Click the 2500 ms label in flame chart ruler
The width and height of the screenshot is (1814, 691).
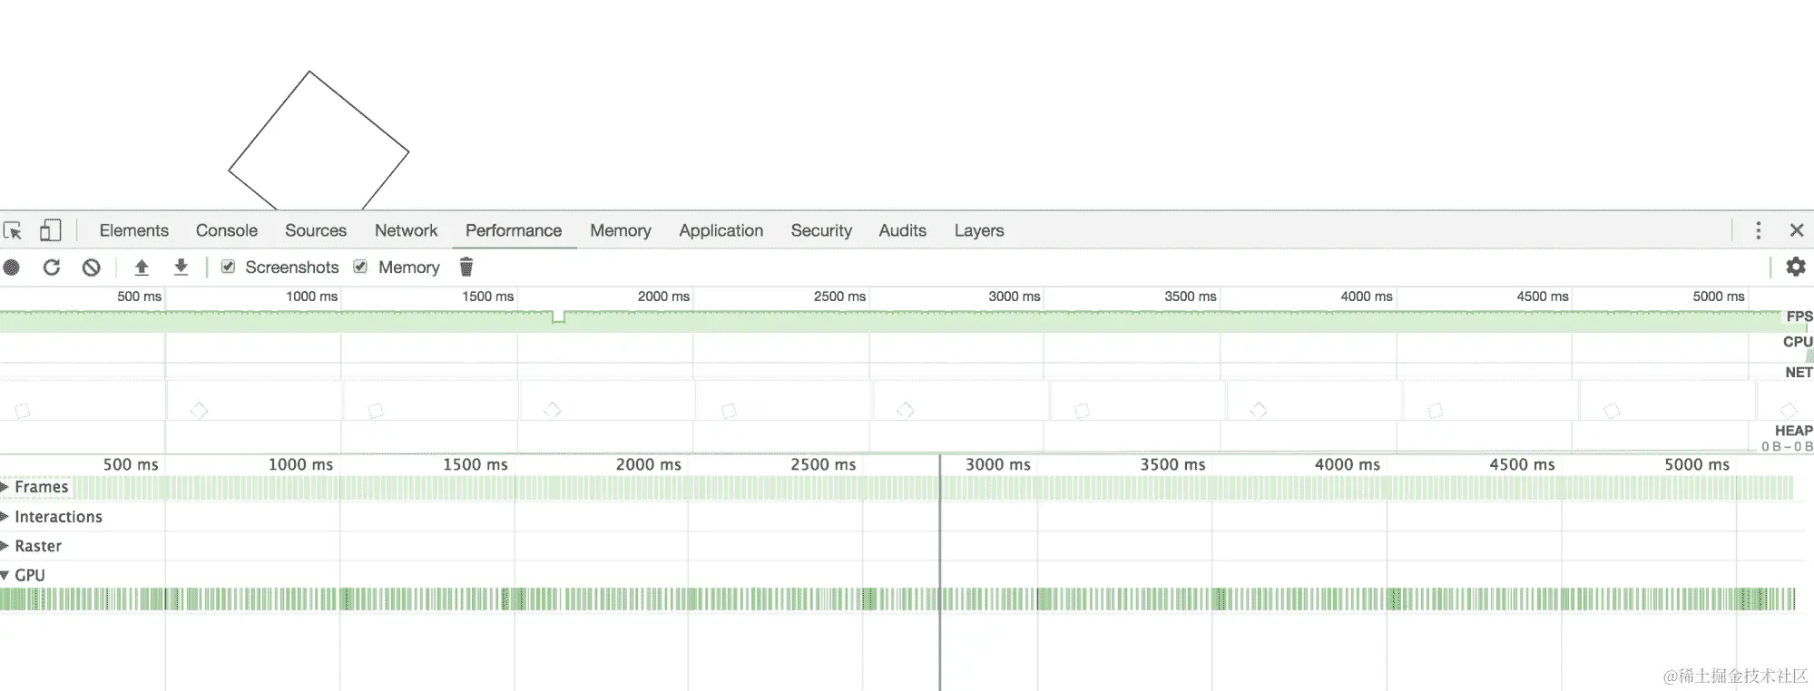(823, 464)
